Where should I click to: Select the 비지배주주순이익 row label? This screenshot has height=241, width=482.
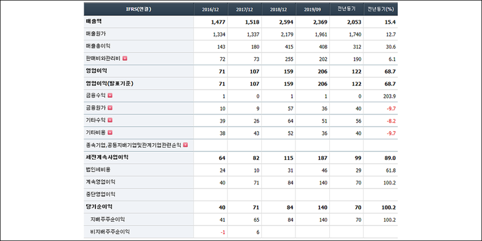(x=110, y=232)
